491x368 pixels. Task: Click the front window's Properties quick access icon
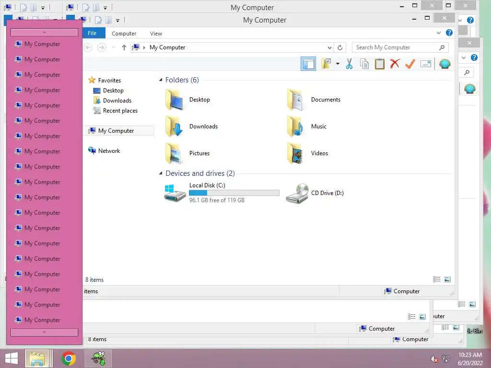98,20
